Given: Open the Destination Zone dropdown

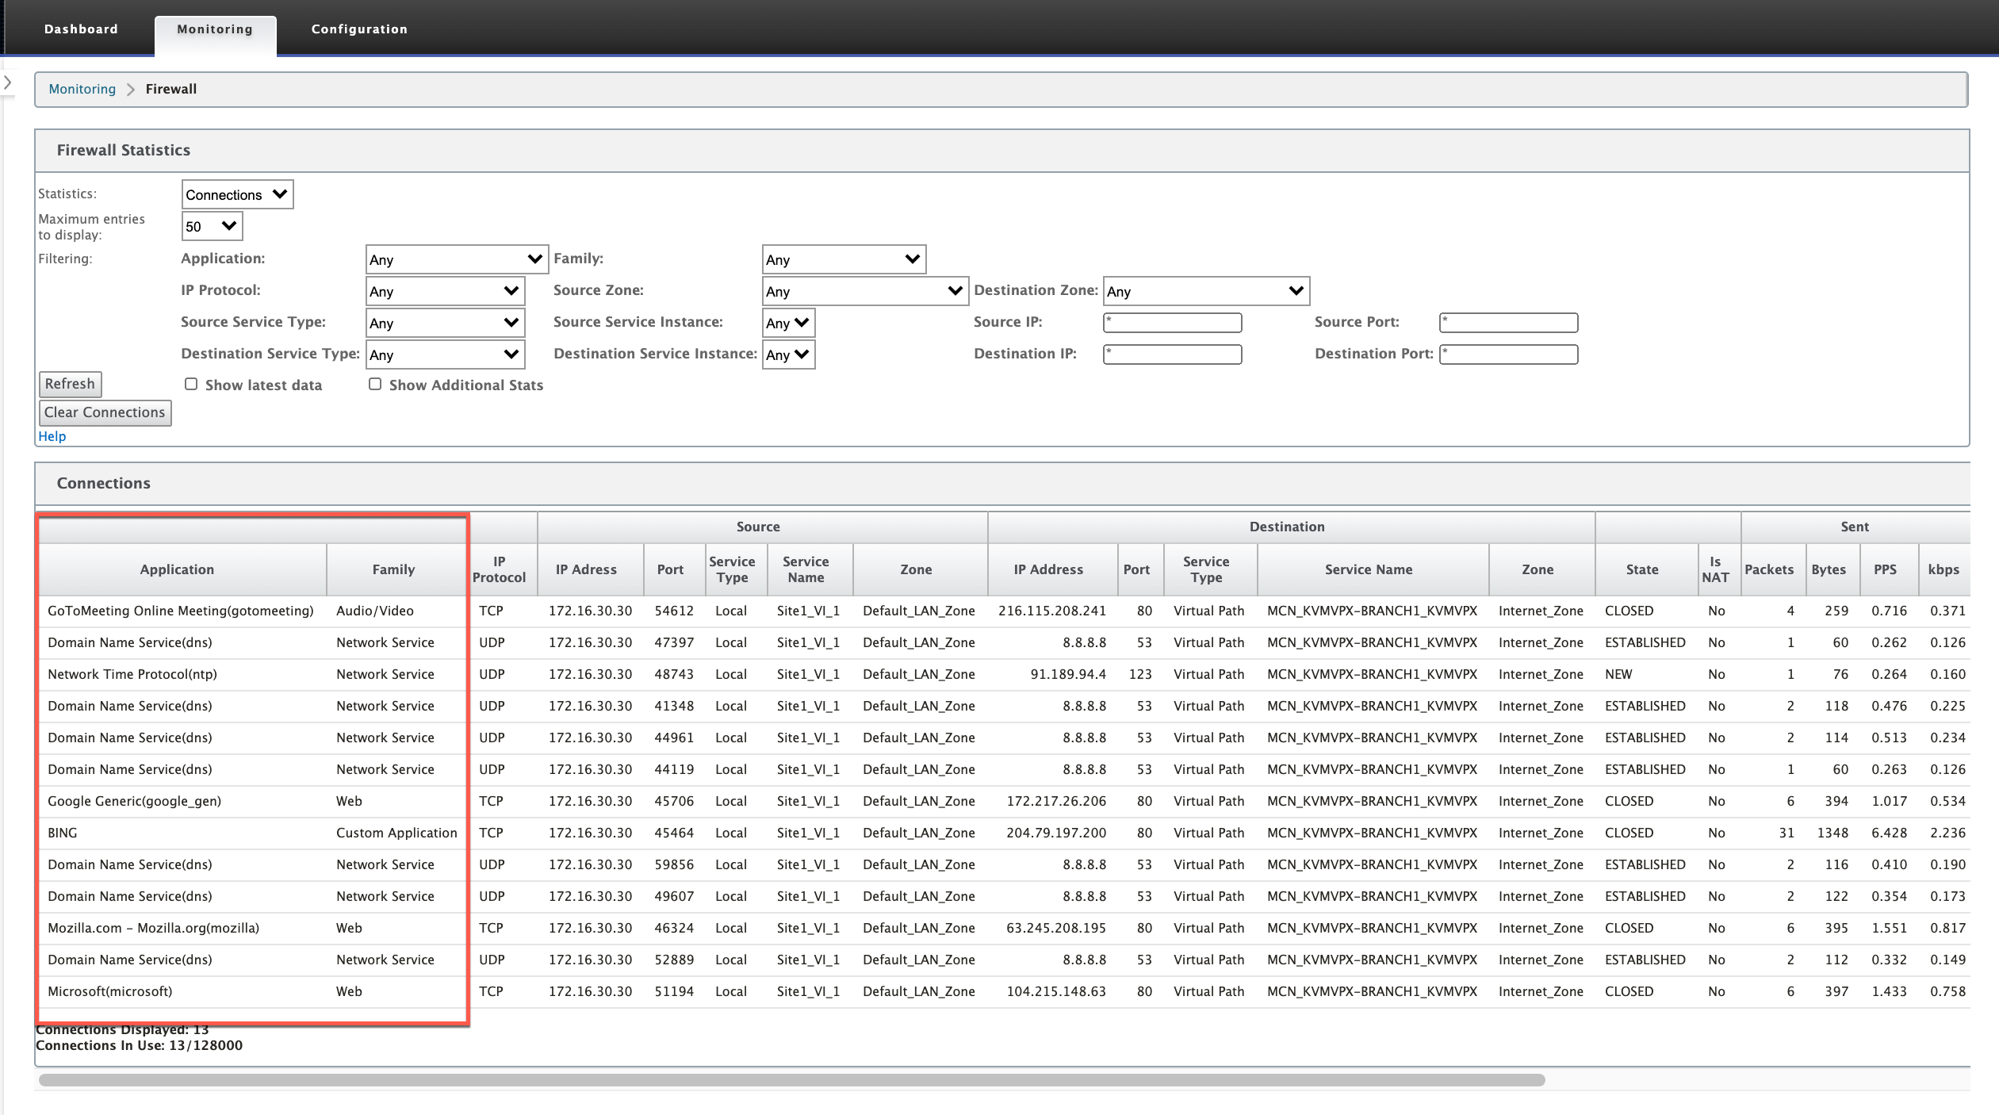Looking at the screenshot, I should (x=1206, y=291).
